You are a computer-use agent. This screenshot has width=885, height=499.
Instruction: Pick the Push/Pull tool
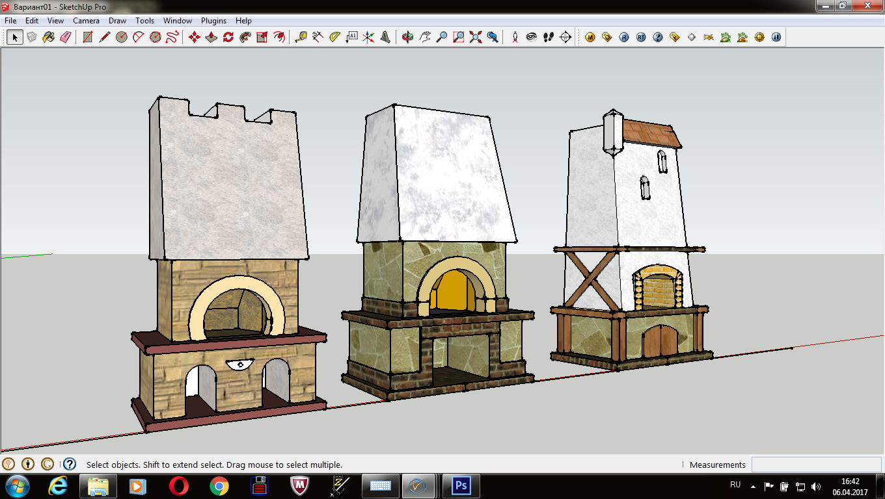211,37
